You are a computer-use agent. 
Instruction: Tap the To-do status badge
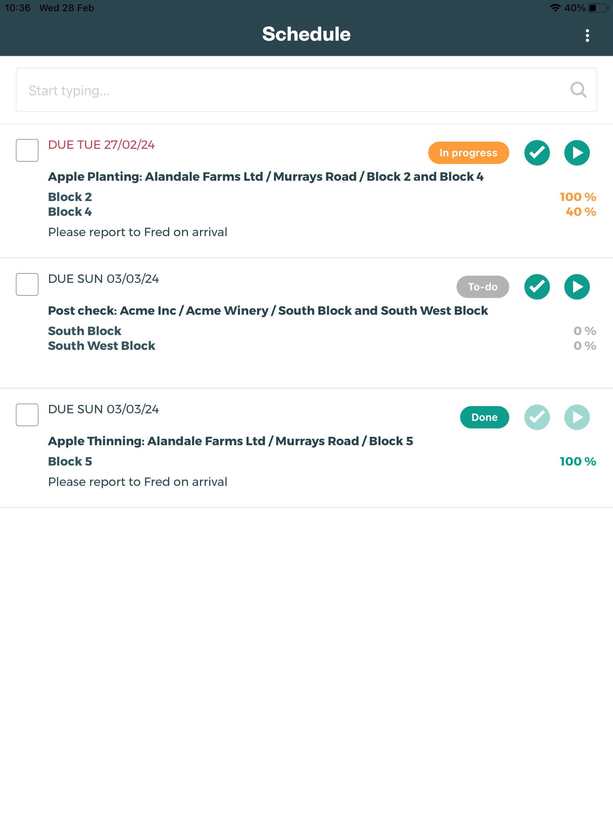pos(482,287)
